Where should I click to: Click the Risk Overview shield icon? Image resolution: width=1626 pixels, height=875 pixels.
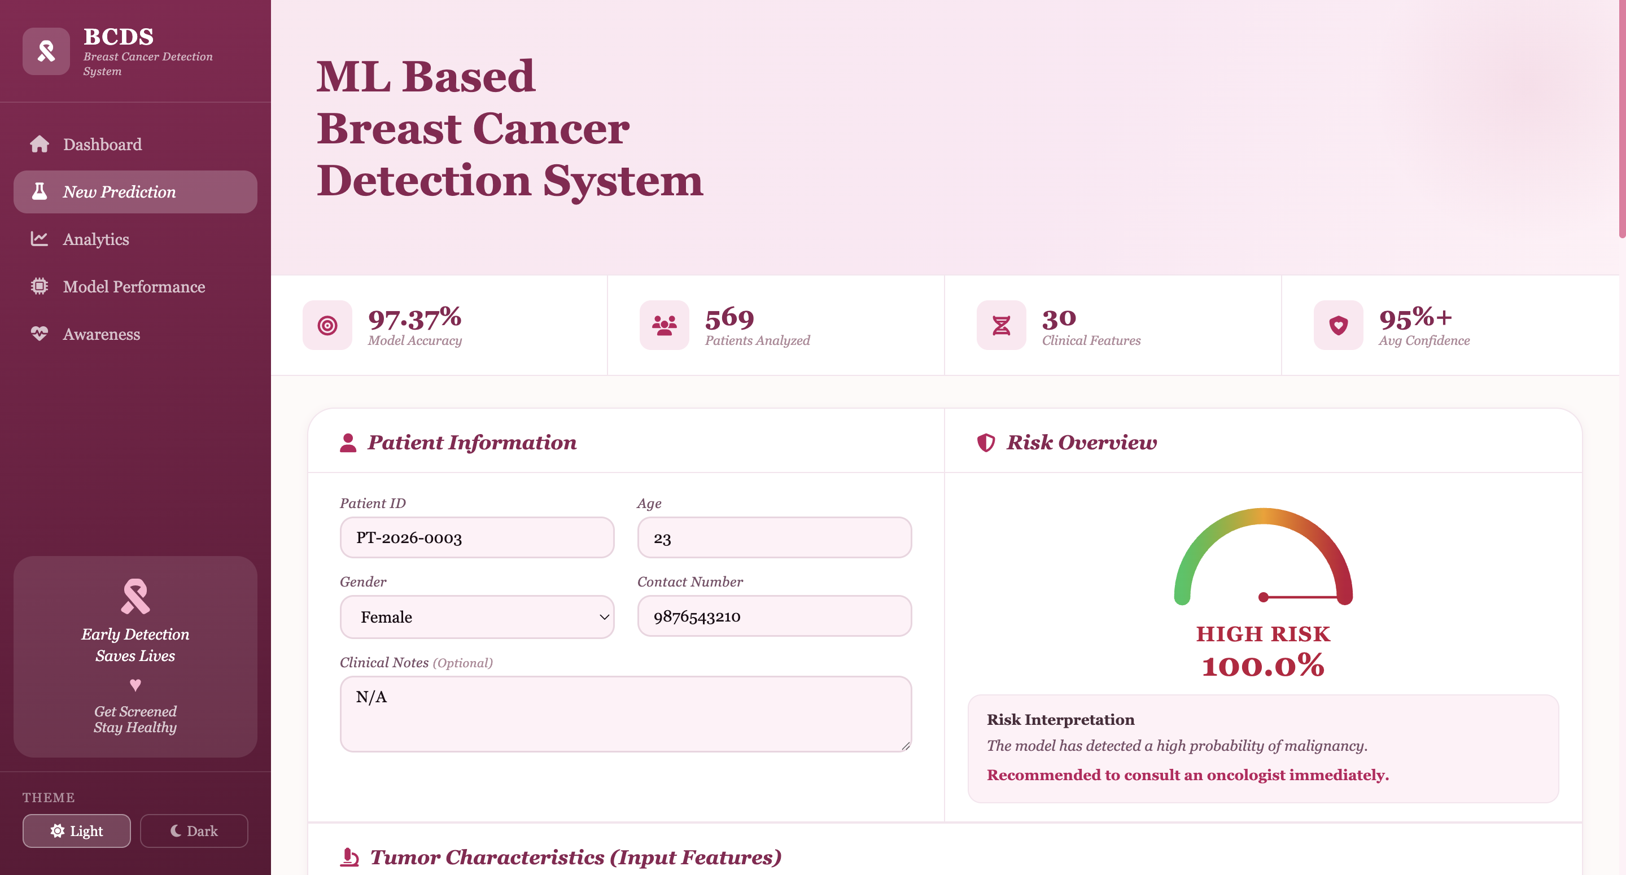(x=986, y=443)
